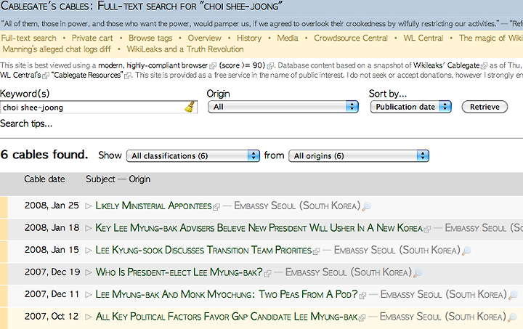Open Overview menu item
The height and width of the screenshot is (329, 523).
[x=204, y=38]
